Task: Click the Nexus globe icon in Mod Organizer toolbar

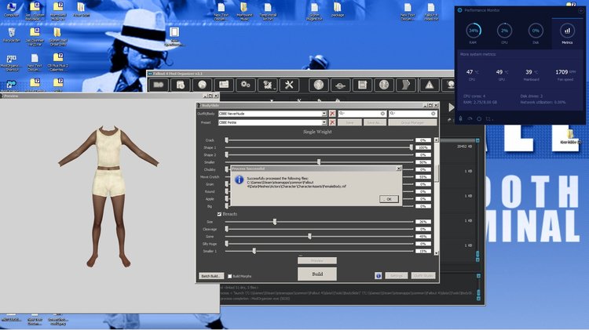Action: click(202, 85)
